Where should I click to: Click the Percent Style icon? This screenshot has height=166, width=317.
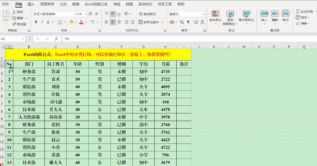click(182, 22)
